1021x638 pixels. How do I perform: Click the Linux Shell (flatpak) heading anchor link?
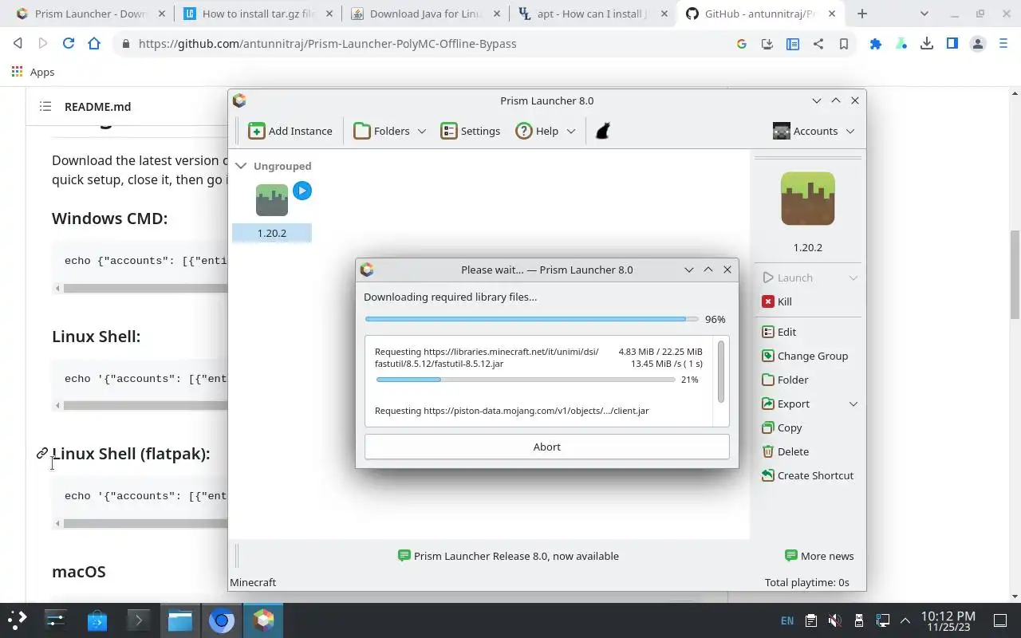(x=42, y=453)
